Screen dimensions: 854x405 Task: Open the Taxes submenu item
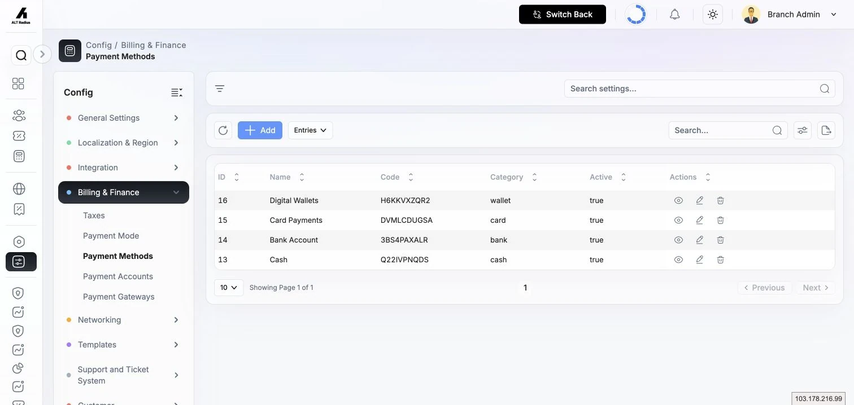94,215
